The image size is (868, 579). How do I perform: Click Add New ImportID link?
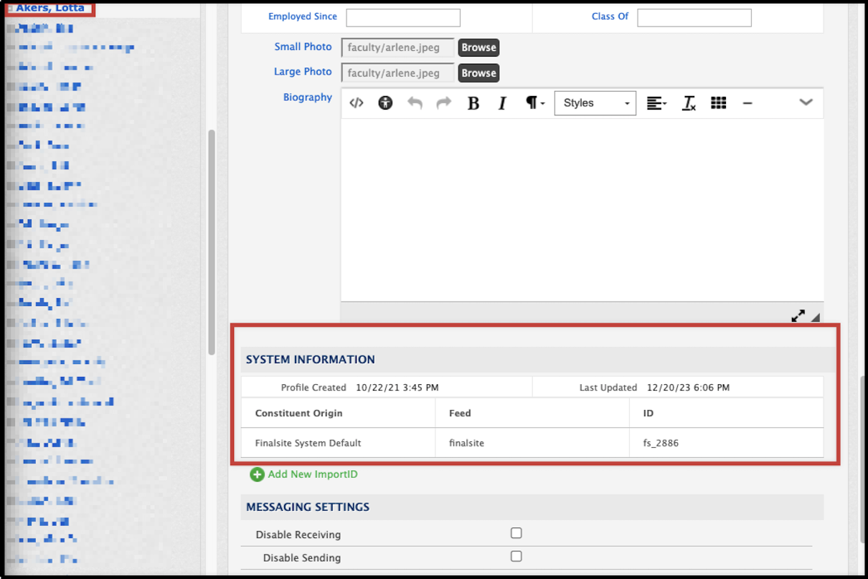[311, 474]
